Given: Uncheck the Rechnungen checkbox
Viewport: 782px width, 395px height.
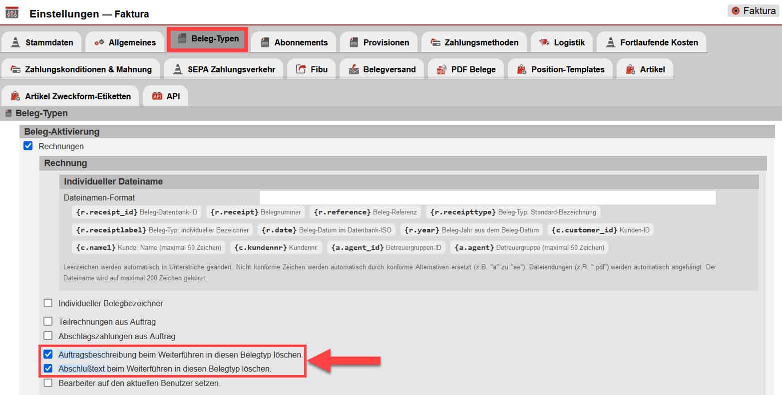Looking at the screenshot, I should (x=28, y=146).
